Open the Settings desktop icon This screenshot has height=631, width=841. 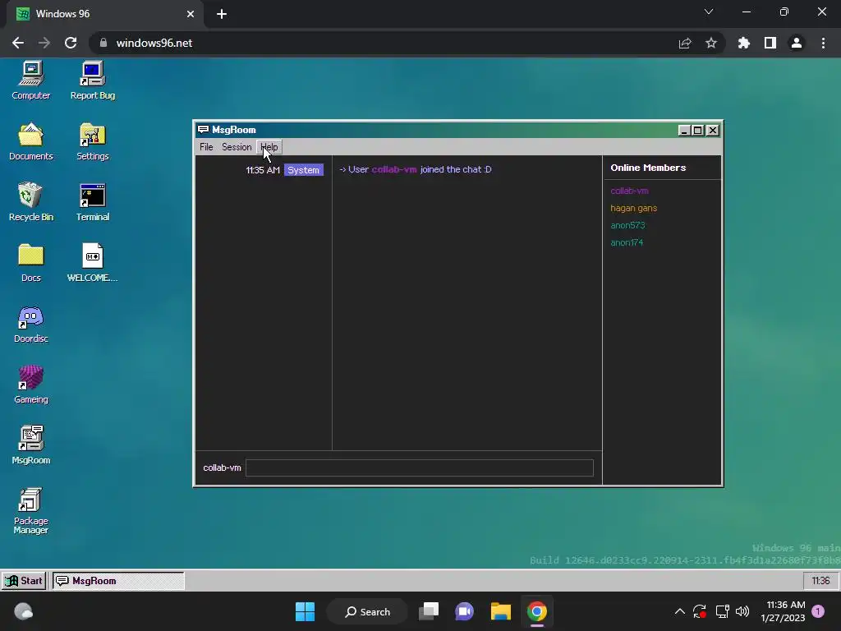[92, 141]
